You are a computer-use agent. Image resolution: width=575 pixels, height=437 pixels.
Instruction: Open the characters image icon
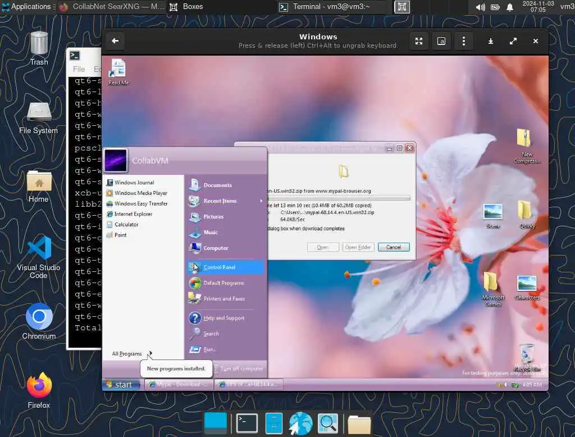coord(527,288)
